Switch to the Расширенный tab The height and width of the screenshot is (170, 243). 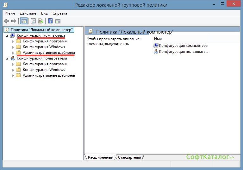coord(100,157)
